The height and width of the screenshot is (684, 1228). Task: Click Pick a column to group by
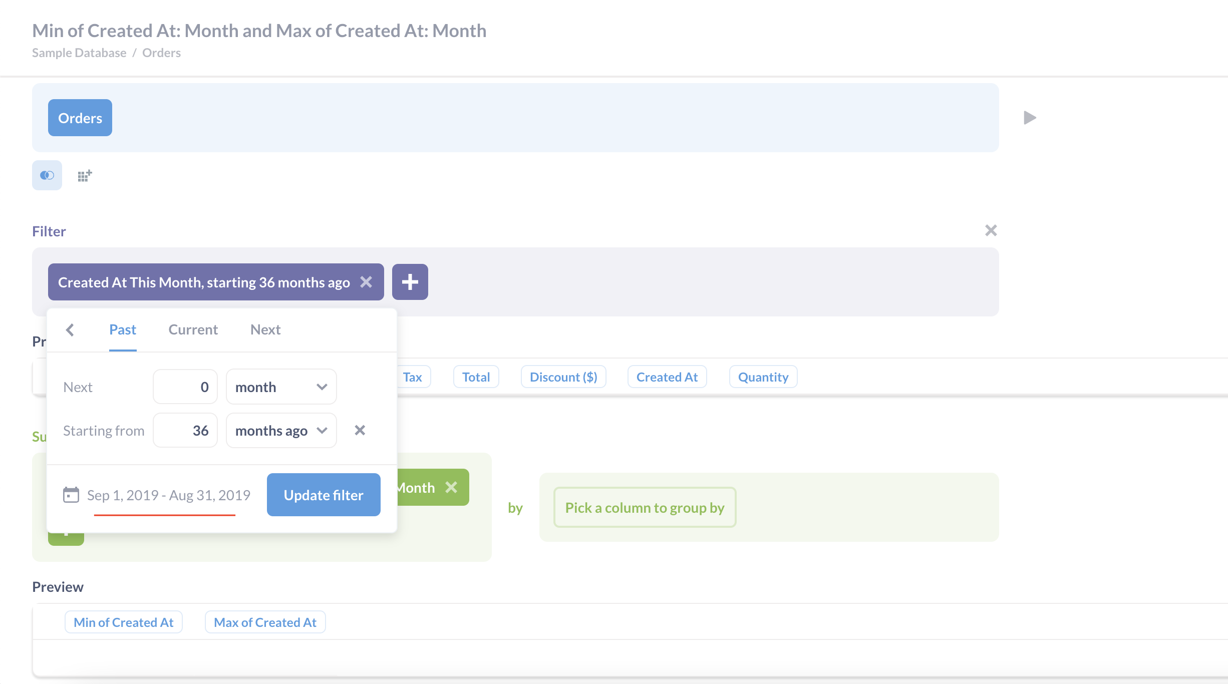pyautogui.click(x=645, y=508)
